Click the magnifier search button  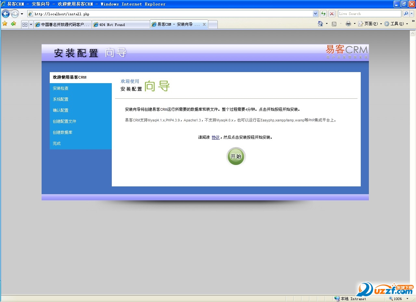[x=406, y=14]
